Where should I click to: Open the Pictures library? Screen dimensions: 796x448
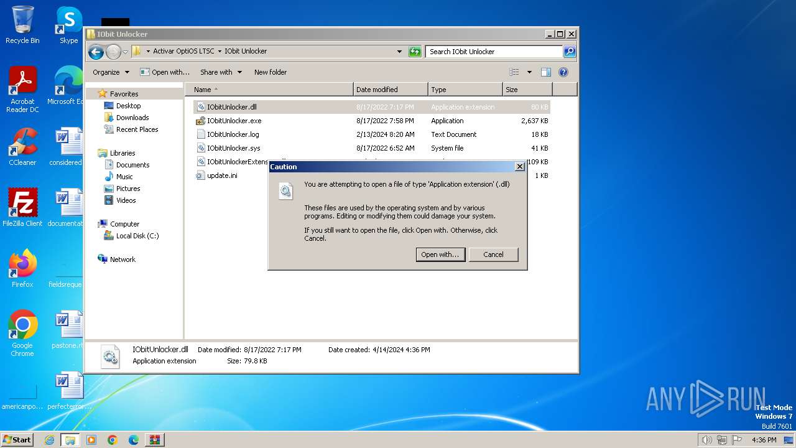(128, 189)
